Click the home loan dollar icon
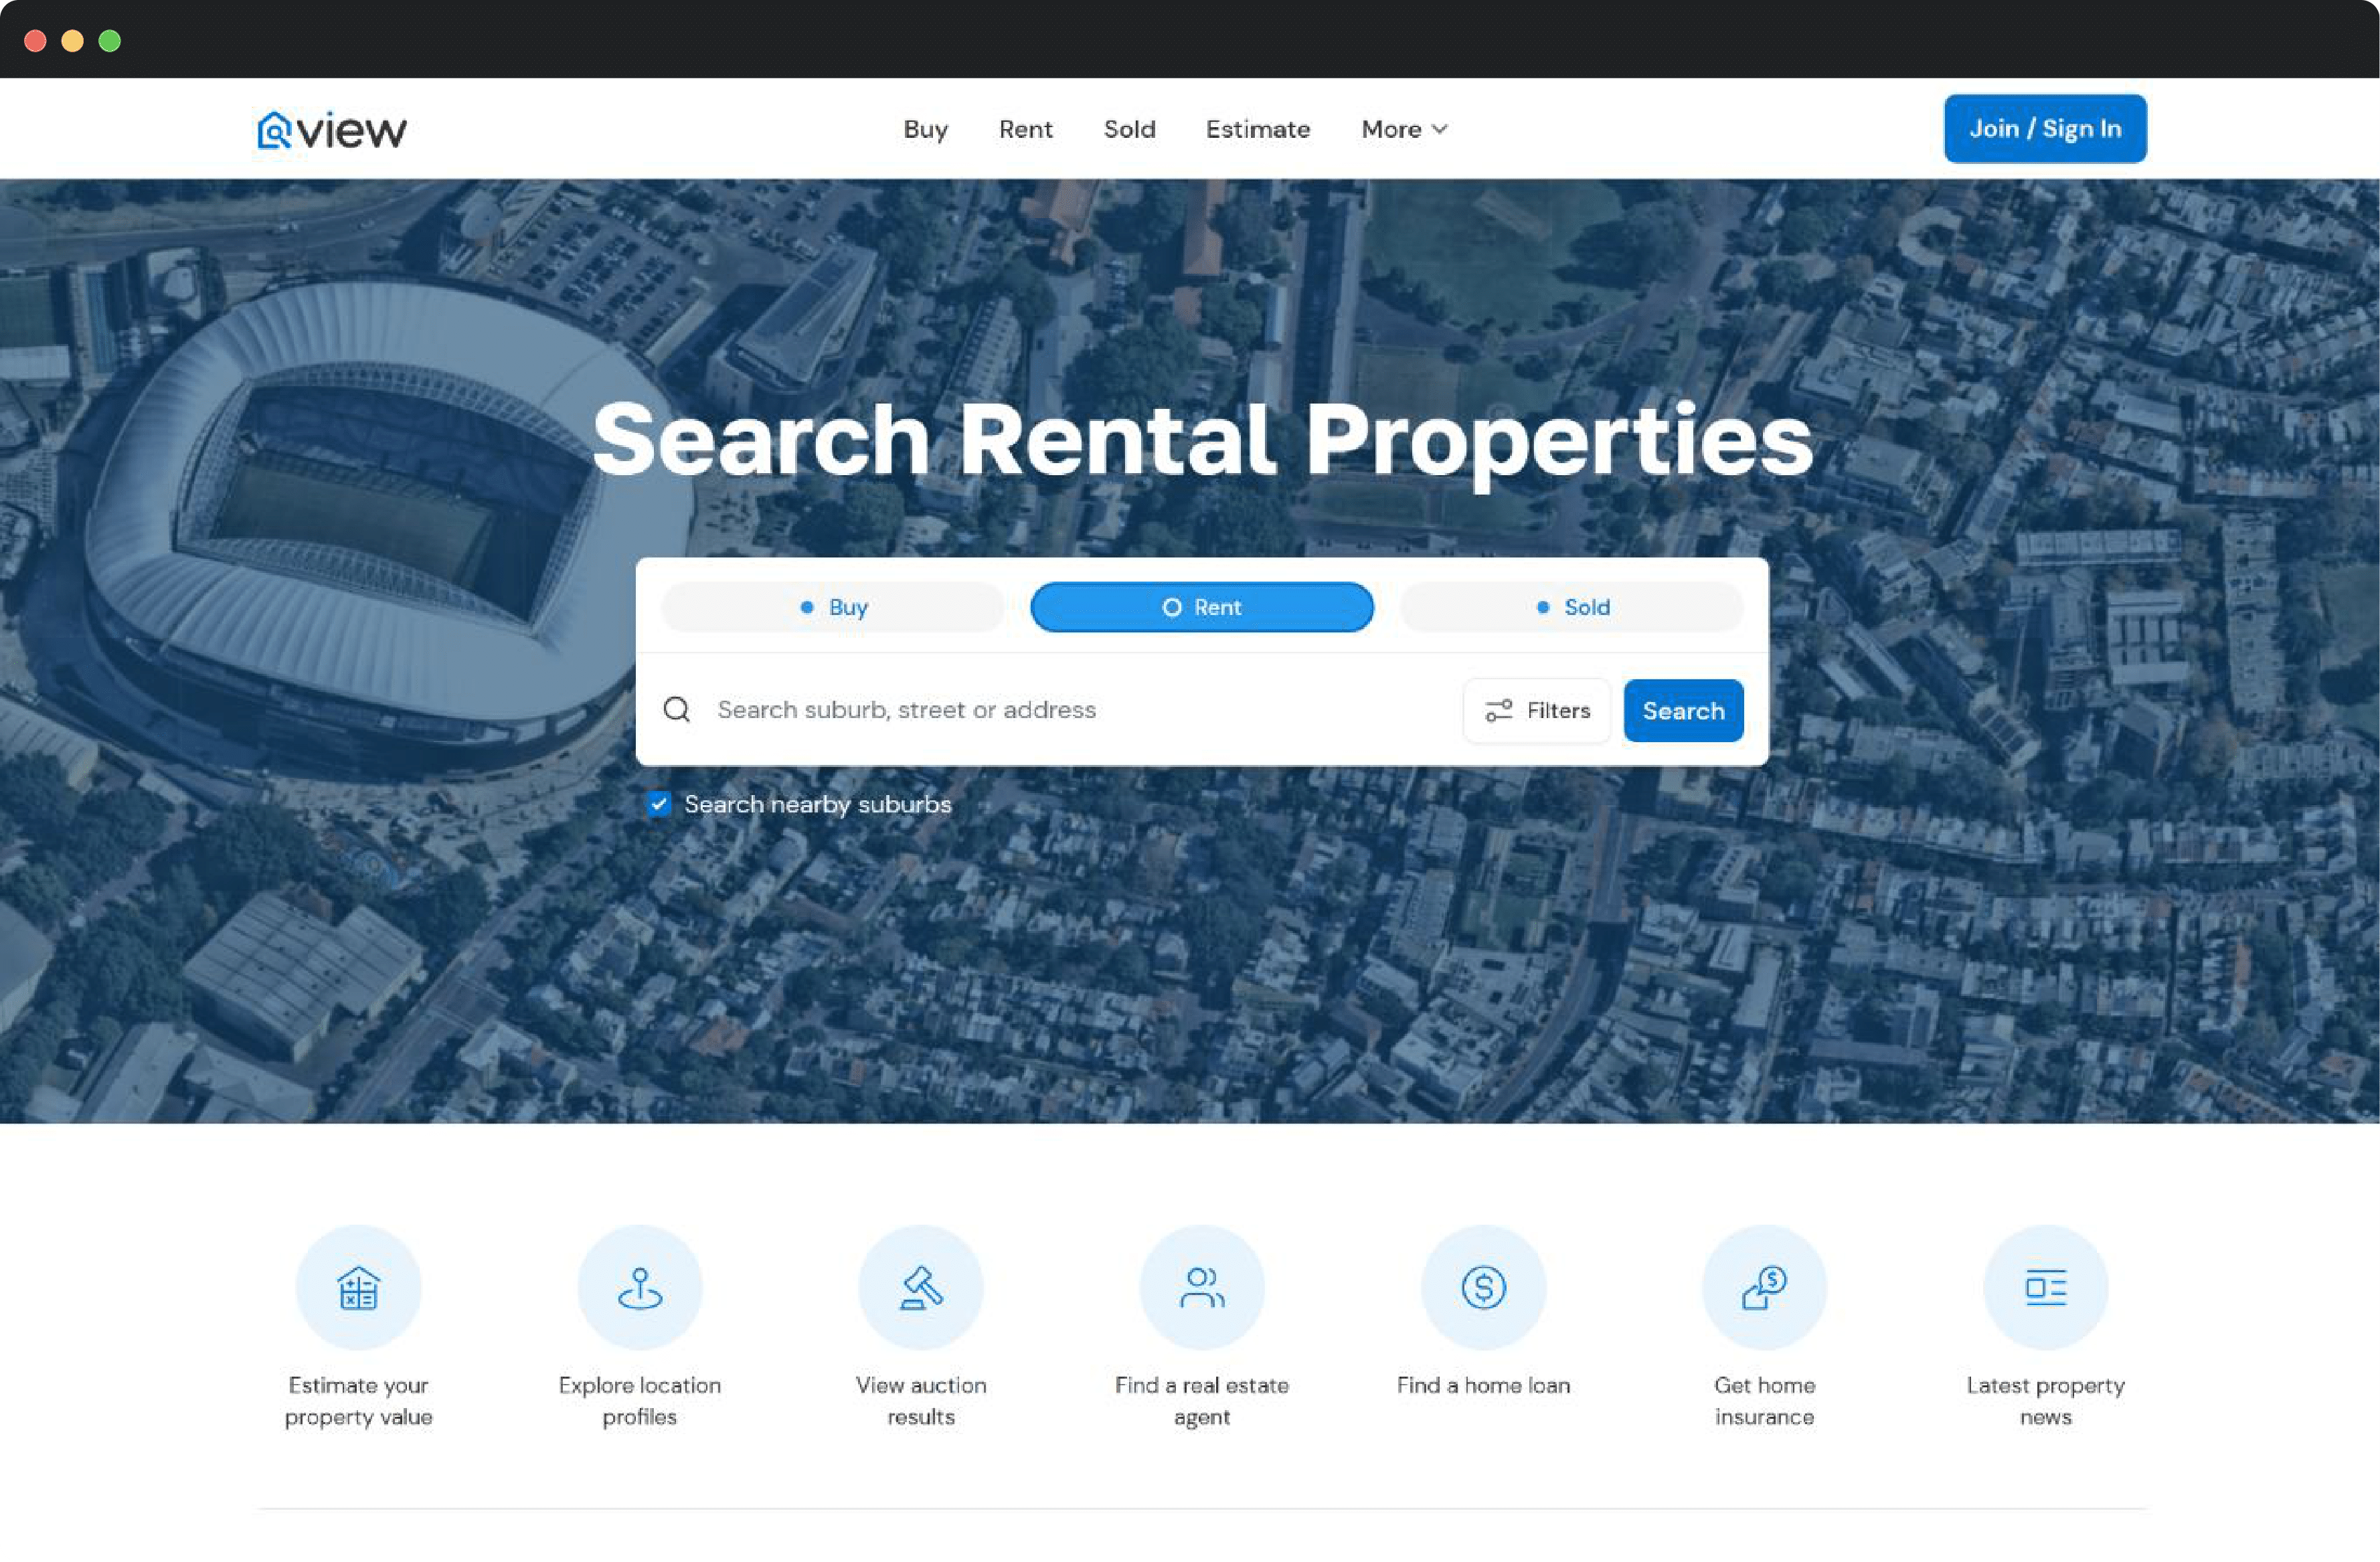The width and height of the screenshot is (2380, 1562). (x=1483, y=1288)
